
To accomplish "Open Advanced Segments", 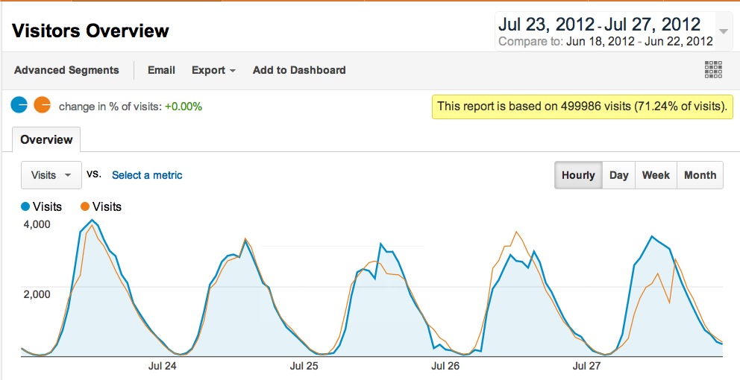I will 66,70.
